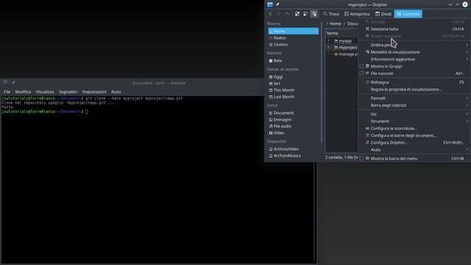Check Mostra la barra dei menu
The image size is (471, 265).
tap(361, 158)
